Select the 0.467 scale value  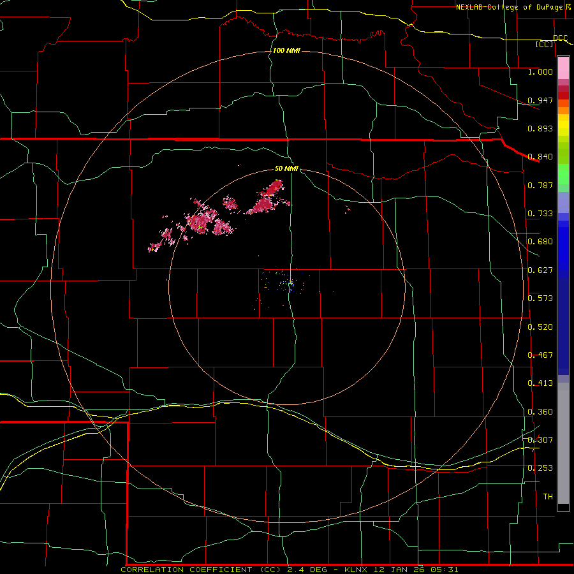click(x=540, y=355)
